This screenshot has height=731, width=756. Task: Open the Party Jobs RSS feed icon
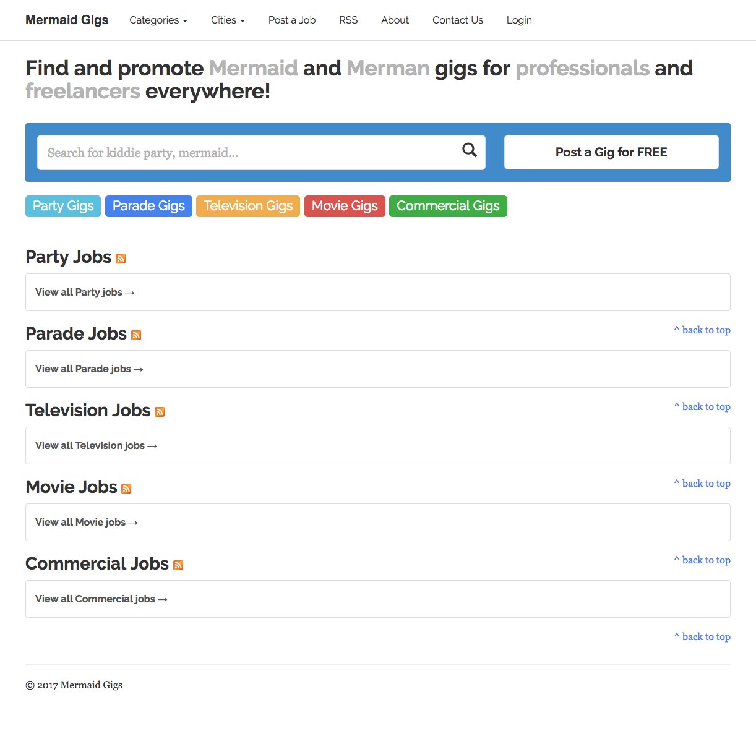coord(121,259)
